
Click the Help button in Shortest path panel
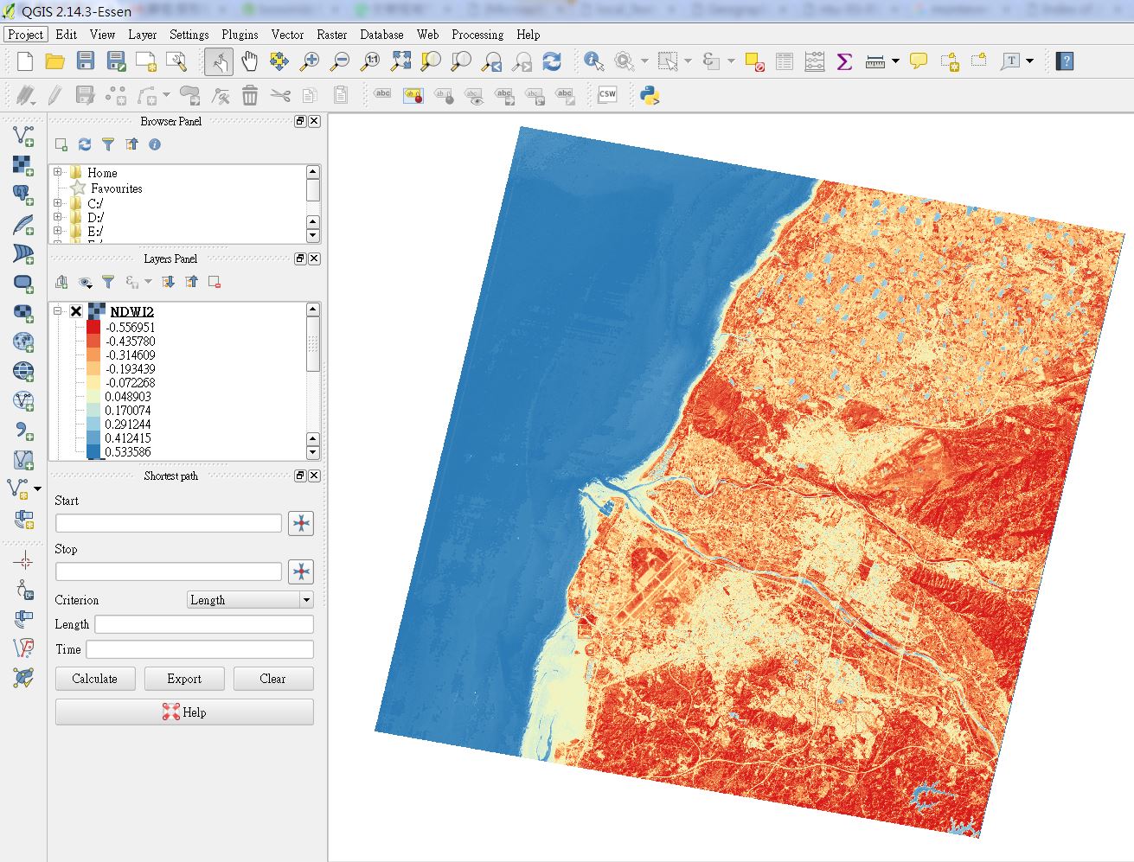point(184,712)
